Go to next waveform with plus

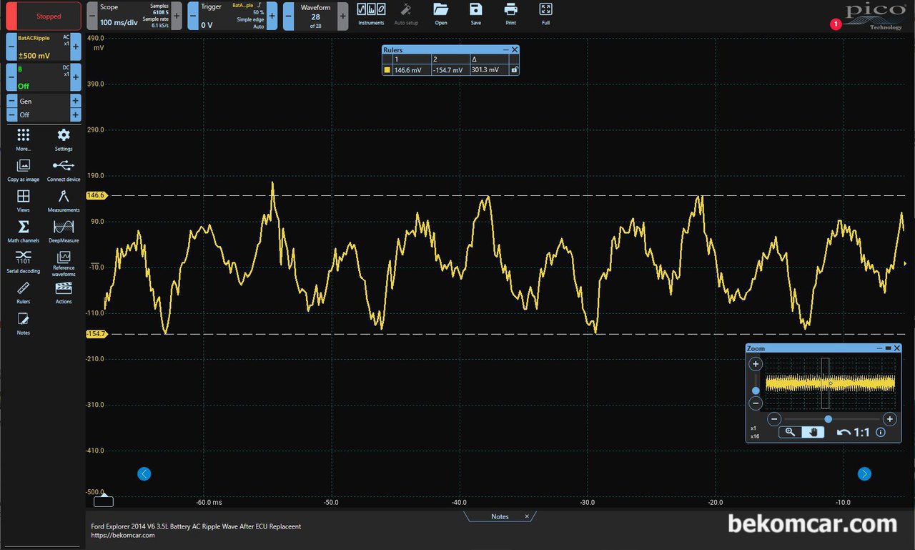click(x=343, y=16)
